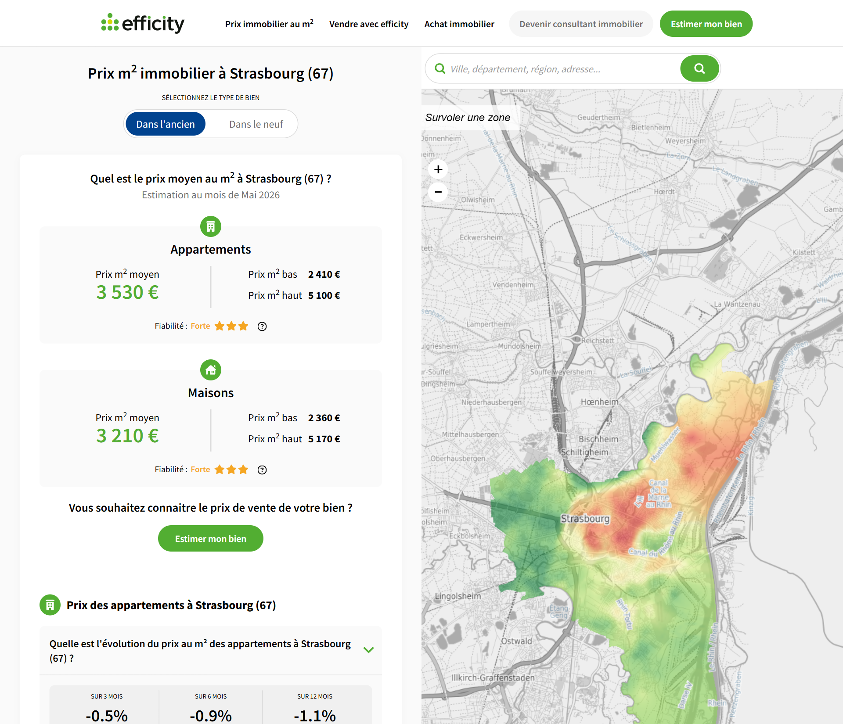Open the Prix immobilier au m² menu

[x=269, y=24]
